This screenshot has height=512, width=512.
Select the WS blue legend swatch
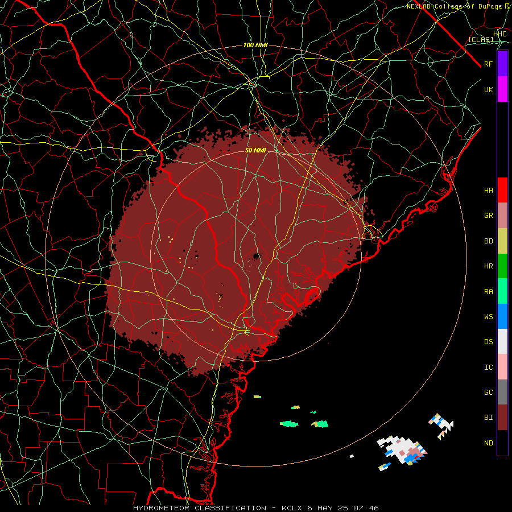tap(502, 316)
